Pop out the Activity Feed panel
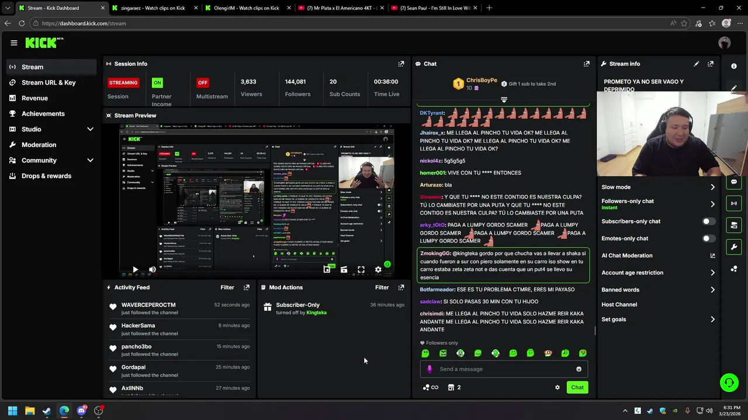The width and height of the screenshot is (748, 420). point(247,287)
